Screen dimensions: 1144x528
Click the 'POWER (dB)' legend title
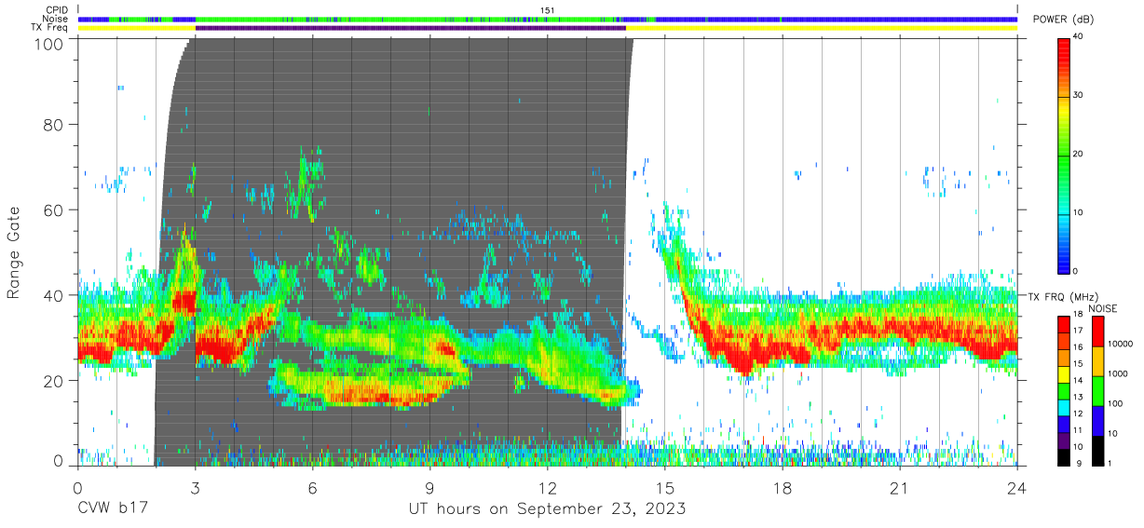[1064, 20]
